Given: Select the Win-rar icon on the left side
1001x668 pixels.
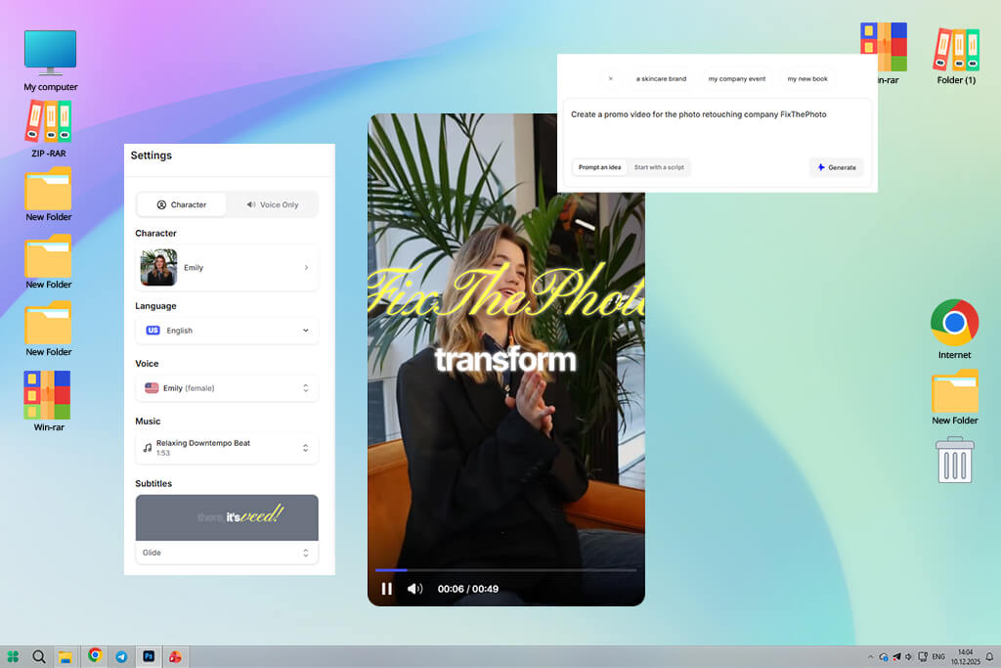Looking at the screenshot, I should click(49, 401).
